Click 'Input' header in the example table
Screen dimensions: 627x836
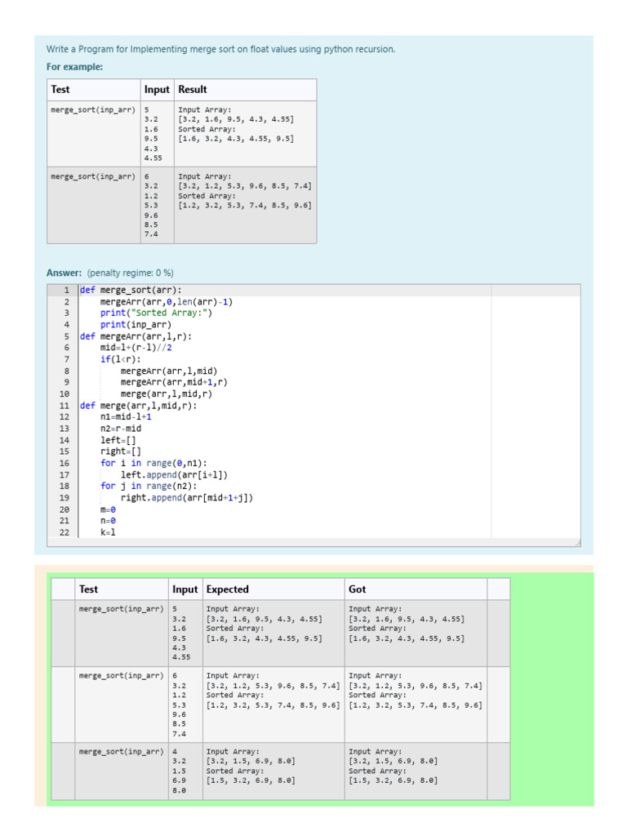coord(157,90)
